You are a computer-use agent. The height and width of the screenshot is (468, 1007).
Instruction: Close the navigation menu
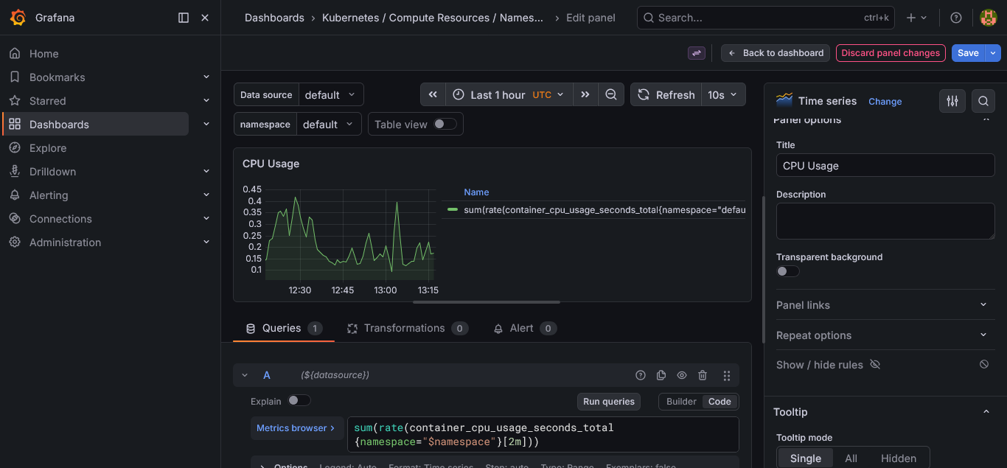pyautogui.click(x=205, y=18)
